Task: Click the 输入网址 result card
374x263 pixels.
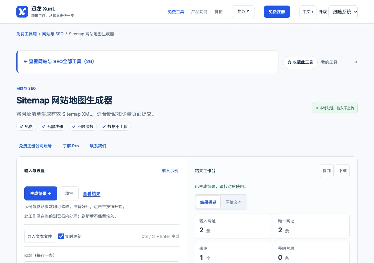Action: click(x=233, y=226)
